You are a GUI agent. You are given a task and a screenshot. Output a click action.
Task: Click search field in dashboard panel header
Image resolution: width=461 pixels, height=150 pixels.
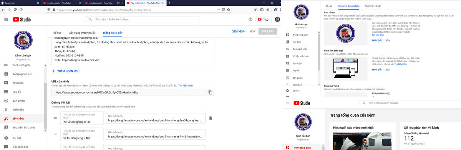(x=410, y=103)
